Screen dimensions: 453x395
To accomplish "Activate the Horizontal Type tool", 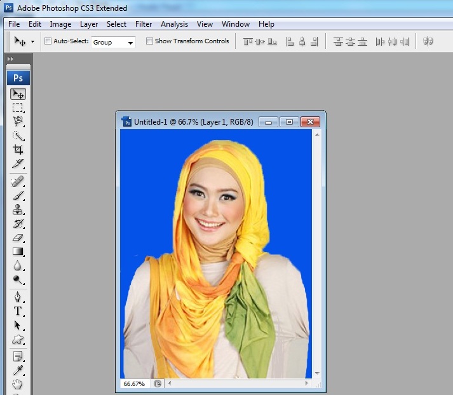I will click(x=18, y=311).
